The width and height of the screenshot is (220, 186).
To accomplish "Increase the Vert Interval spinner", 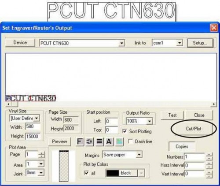I will tap(209, 172).
